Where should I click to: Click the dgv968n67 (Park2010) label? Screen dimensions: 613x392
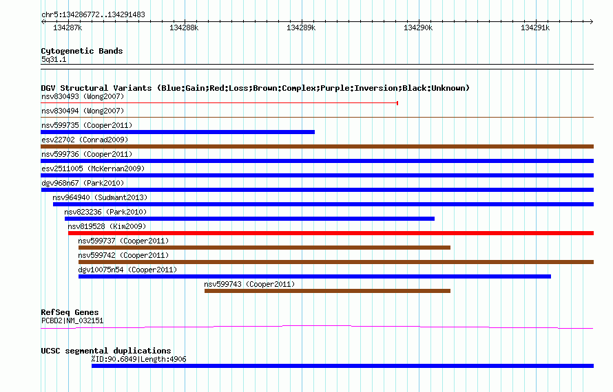[83, 183]
